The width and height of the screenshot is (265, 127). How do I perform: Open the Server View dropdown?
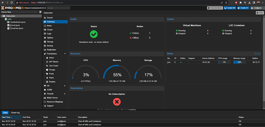(19, 12)
